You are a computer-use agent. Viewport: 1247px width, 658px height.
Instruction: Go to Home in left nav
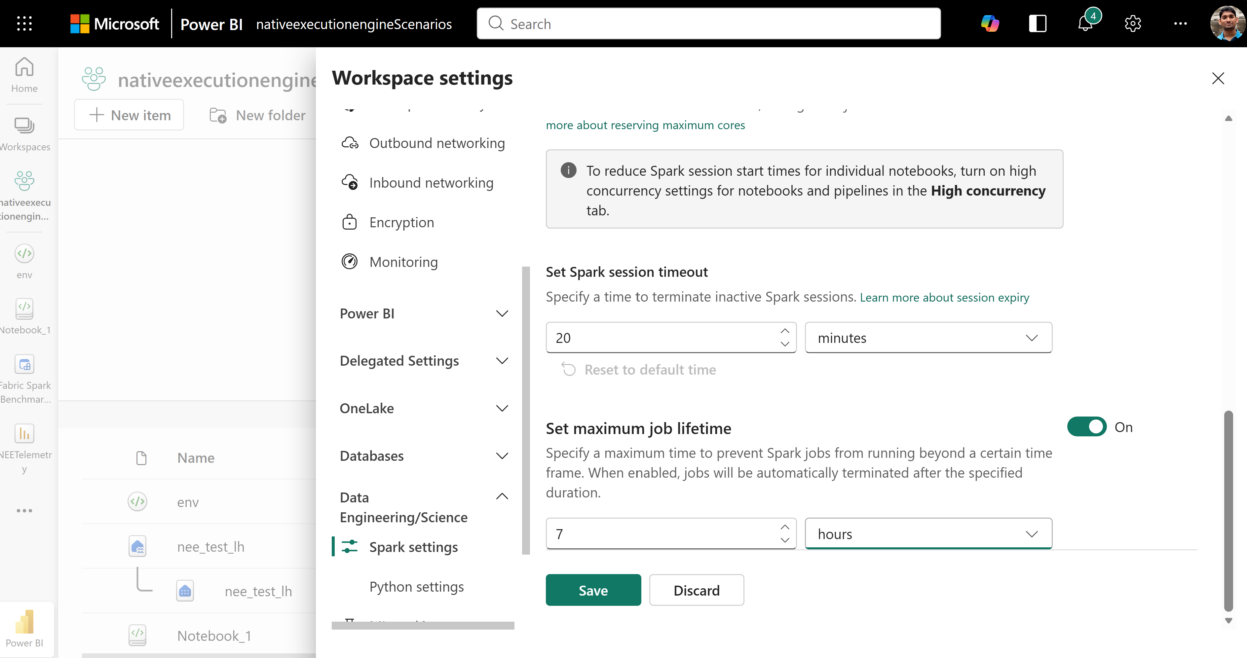coord(24,75)
